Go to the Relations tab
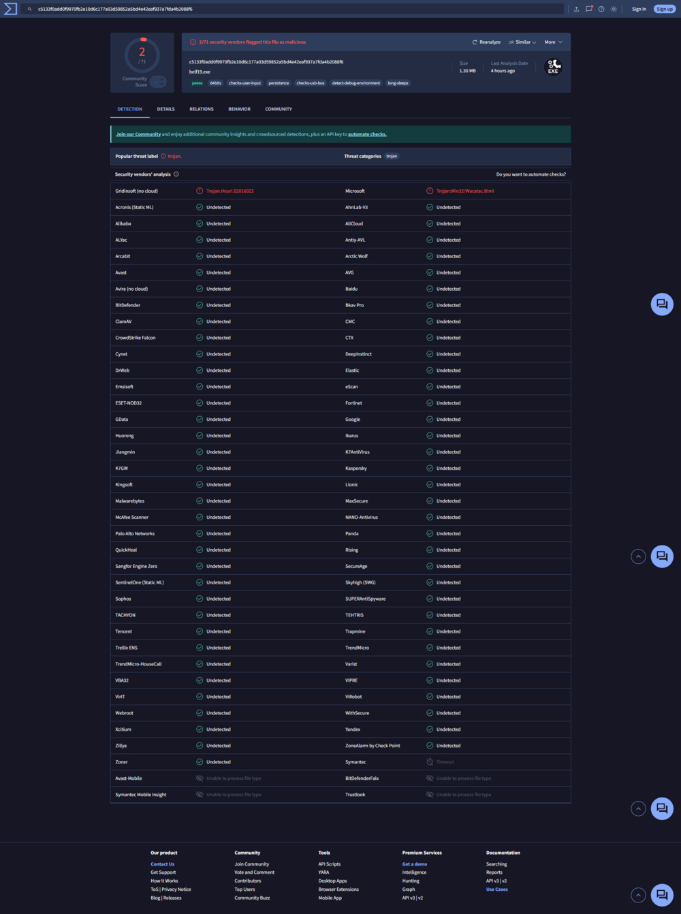The image size is (681, 914). [202, 109]
